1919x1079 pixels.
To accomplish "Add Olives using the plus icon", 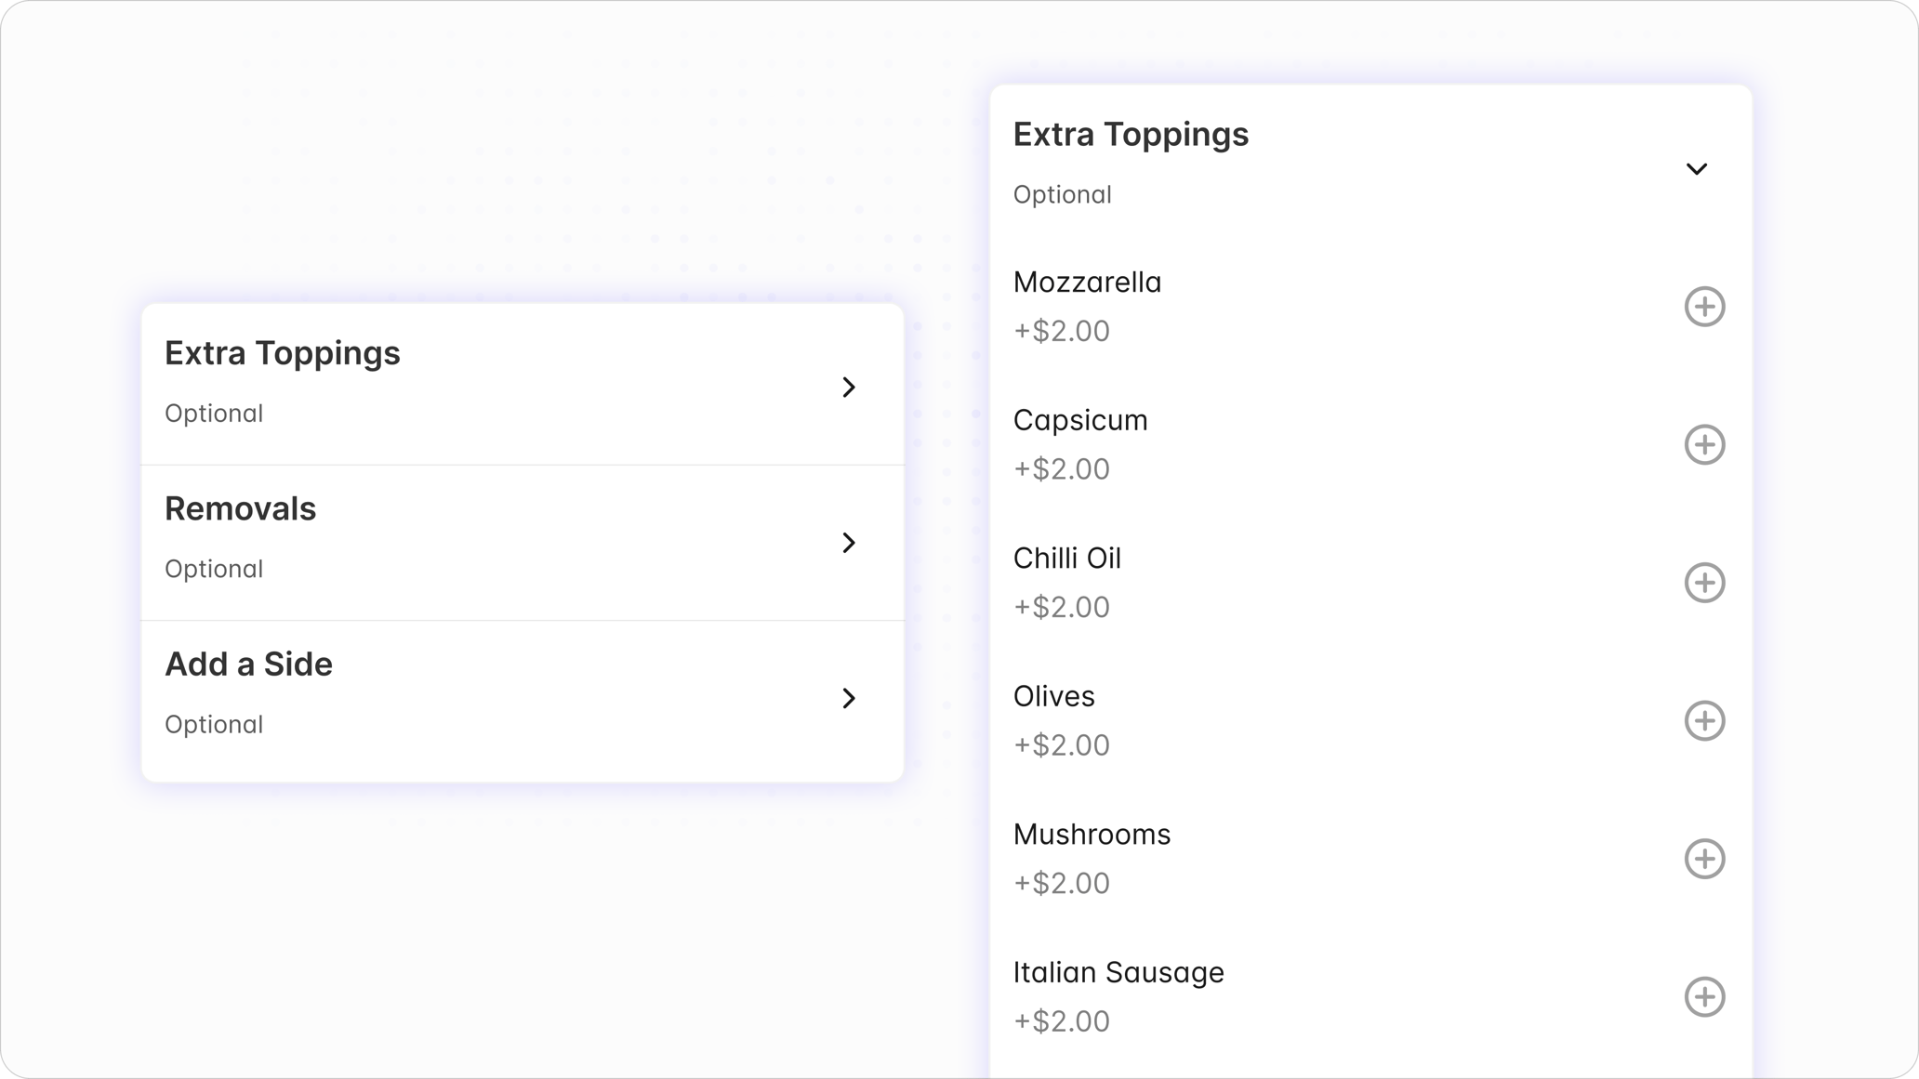I will [x=1704, y=720].
